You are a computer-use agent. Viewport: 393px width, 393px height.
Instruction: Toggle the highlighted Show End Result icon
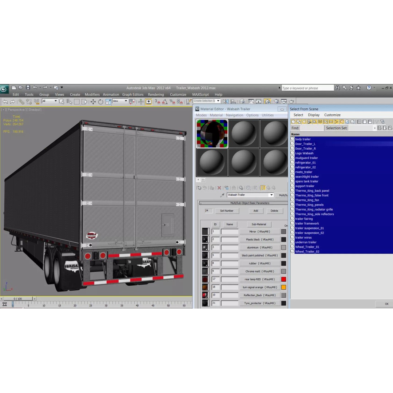[263, 188]
